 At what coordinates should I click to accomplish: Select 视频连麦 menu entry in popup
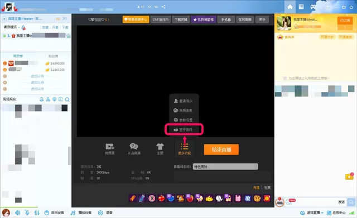point(183,110)
